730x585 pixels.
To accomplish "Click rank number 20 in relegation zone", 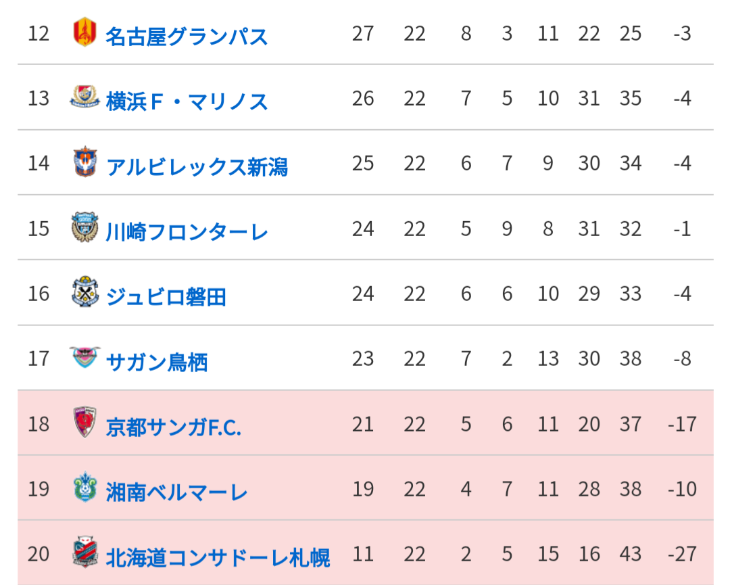I will pyautogui.click(x=38, y=555).
